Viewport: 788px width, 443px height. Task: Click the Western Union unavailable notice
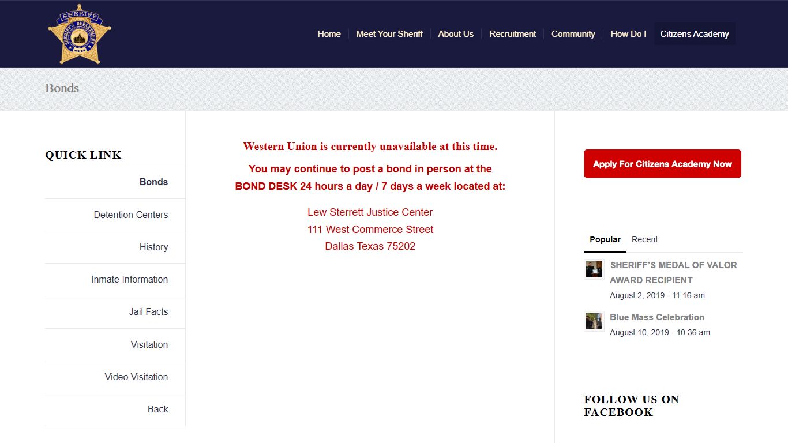coord(370,147)
